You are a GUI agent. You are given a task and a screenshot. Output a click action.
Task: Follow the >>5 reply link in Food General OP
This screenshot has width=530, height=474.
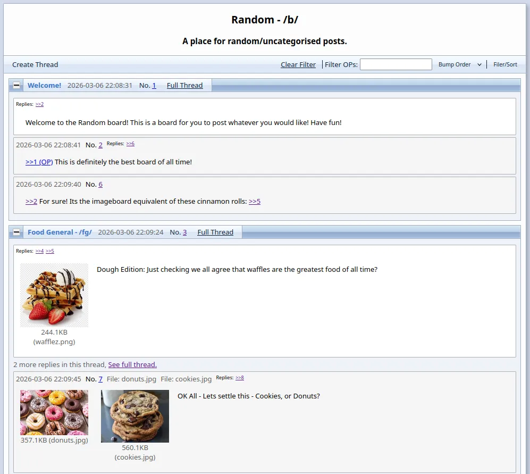pyautogui.click(x=49, y=251)
